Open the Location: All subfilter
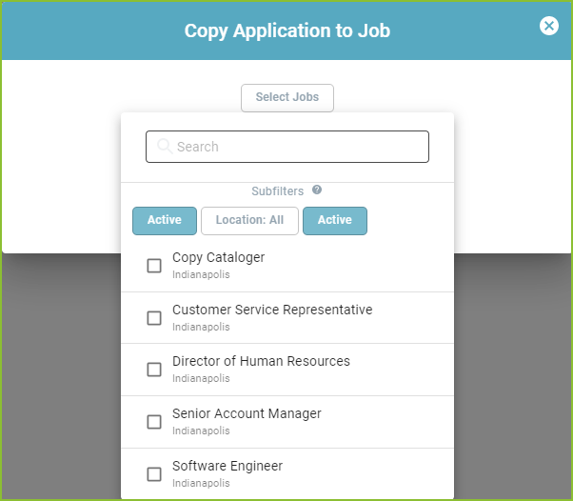 pos(249,221)
